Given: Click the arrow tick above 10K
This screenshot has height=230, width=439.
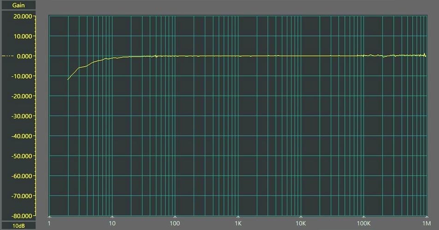Looking at the screenshot, I should tap(301, 218).
